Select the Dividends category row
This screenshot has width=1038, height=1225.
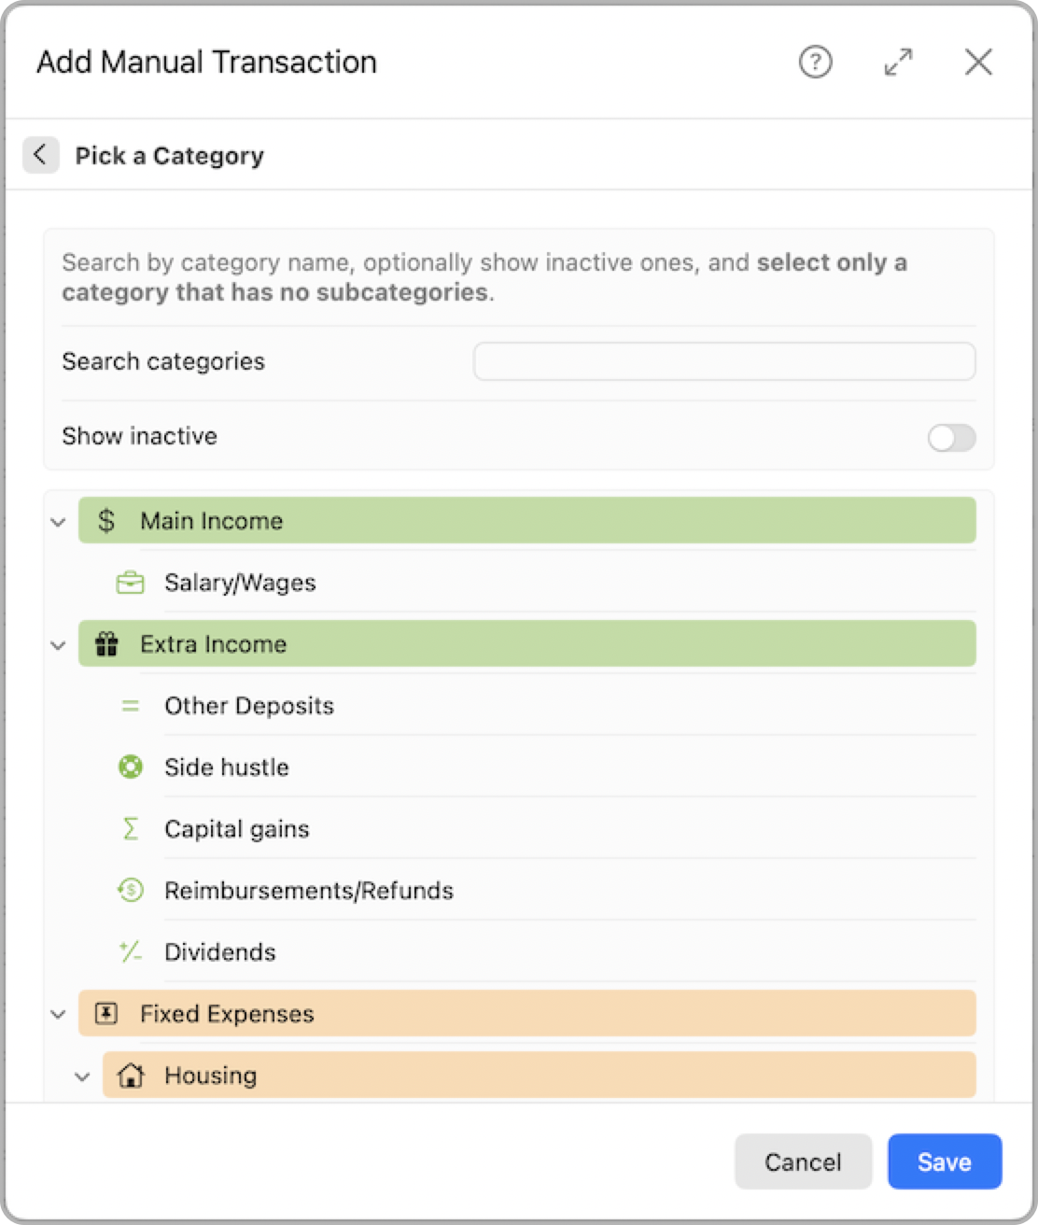pos(220,952)
